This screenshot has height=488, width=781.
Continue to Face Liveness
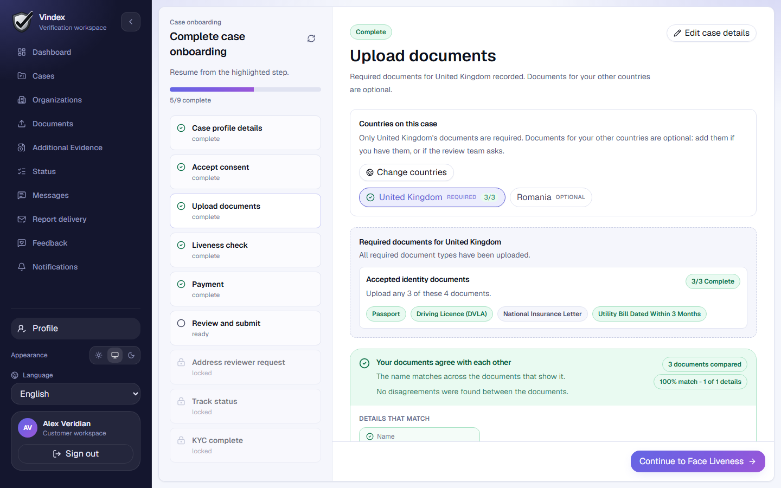point(698,461)
